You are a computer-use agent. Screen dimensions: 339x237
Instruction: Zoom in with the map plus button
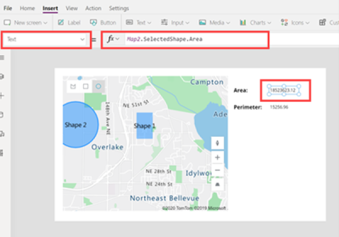218,157
